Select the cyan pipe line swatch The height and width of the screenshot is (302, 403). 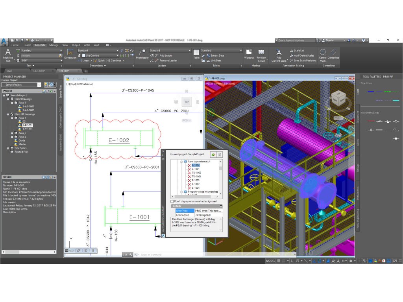click(x=396, y=100)
